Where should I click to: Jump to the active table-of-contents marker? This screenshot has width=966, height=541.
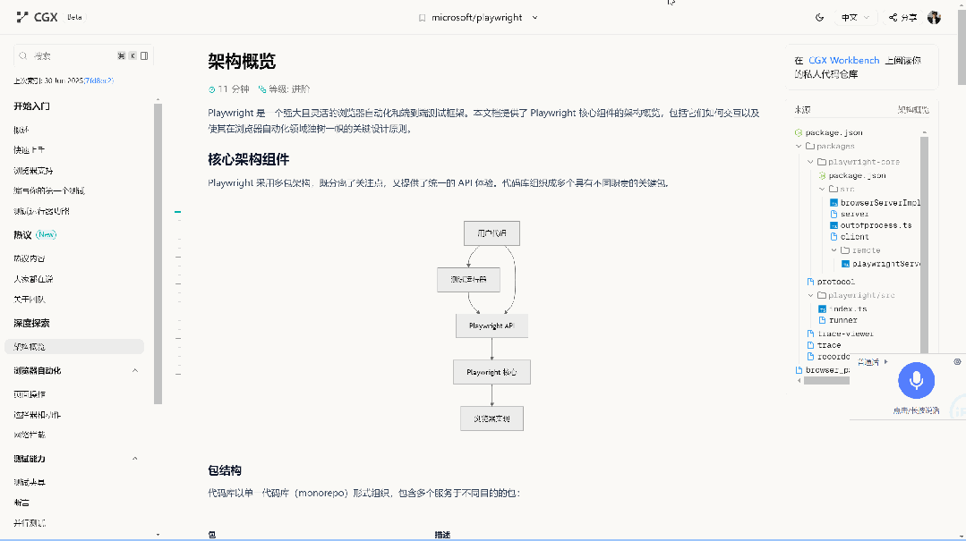point(177,212)
